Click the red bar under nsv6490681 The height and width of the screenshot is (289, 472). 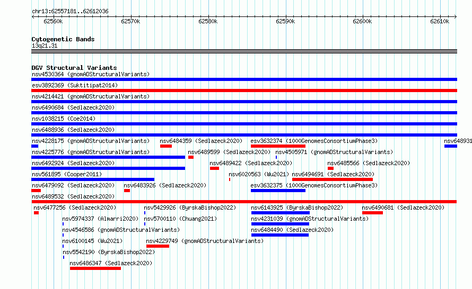point(373,213)
